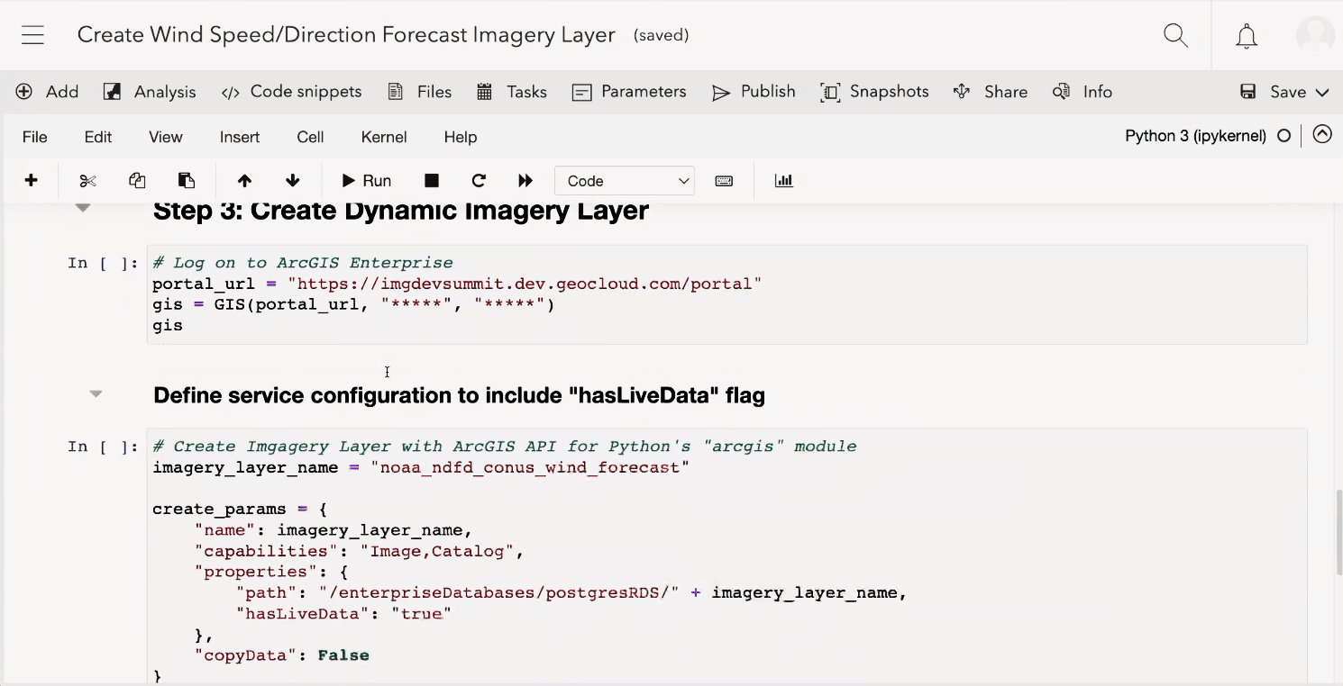
Task: Open the File menu
Action: pyautogui.click(x=34, y=137)
